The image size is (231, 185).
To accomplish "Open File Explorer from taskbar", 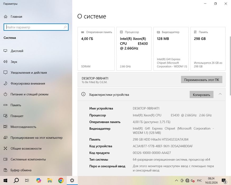I will coord(50,181).
